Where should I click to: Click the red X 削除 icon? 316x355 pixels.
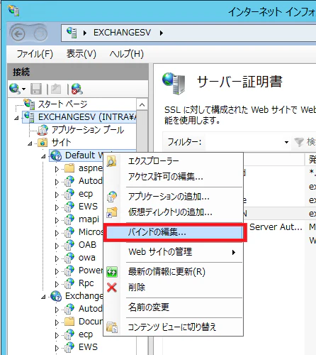coord(112,288)
